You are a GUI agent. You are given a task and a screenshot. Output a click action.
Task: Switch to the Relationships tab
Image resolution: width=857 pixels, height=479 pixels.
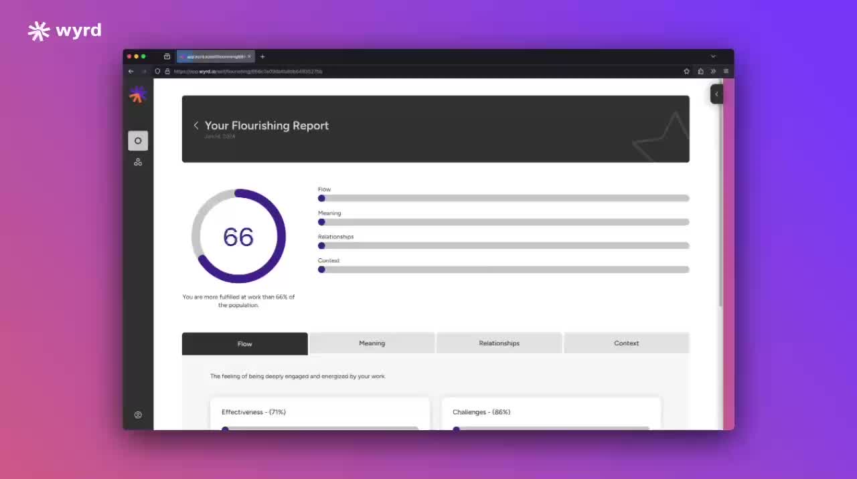coord(499,343)
